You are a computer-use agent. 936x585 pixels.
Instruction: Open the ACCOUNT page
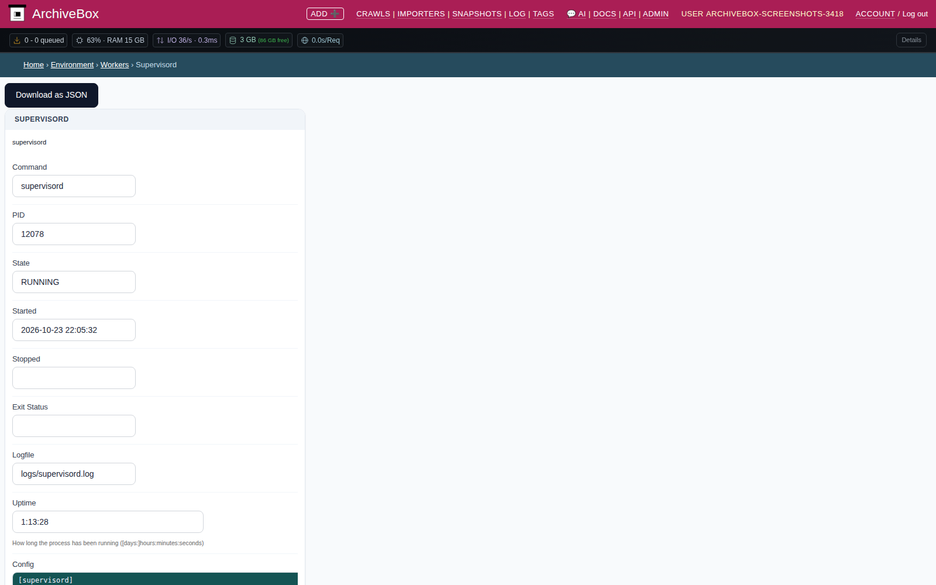(875, 14)
